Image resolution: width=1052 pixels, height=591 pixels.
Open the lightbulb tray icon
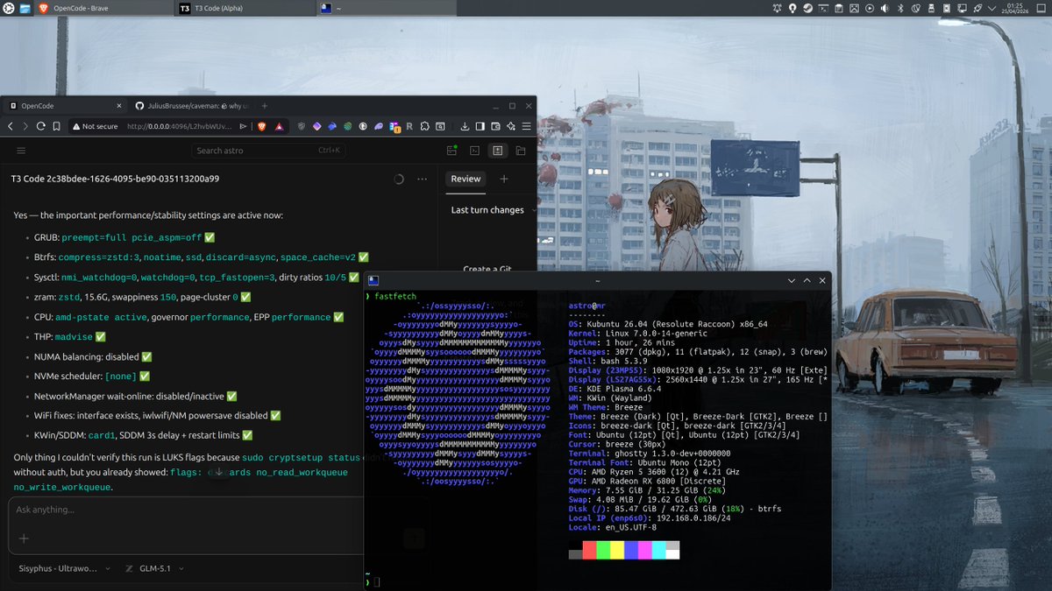(x=793, y=9)
